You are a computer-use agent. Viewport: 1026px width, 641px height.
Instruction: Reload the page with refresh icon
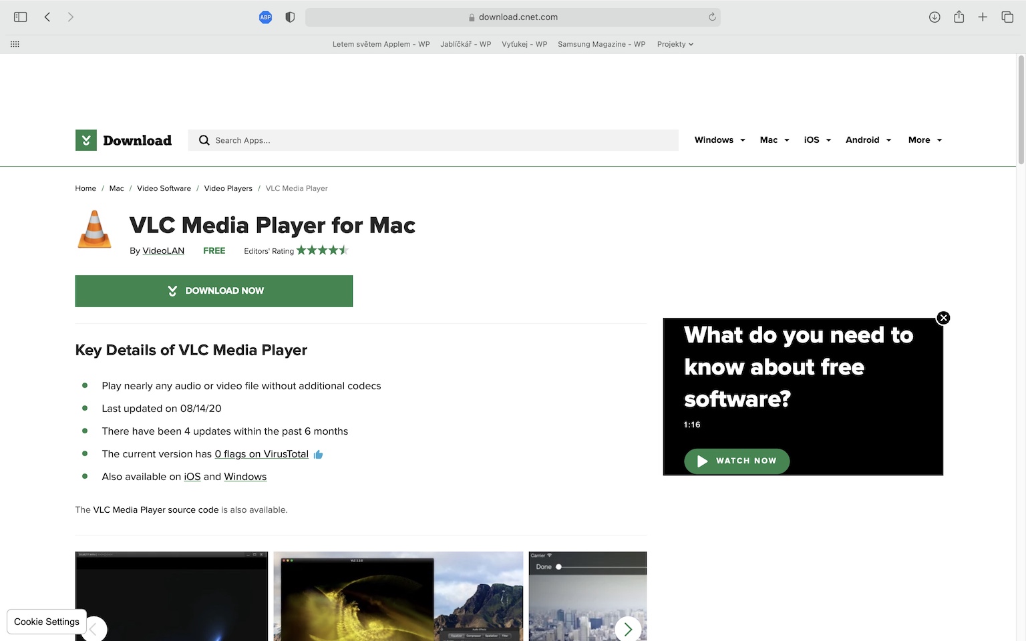tap(712, 17)
